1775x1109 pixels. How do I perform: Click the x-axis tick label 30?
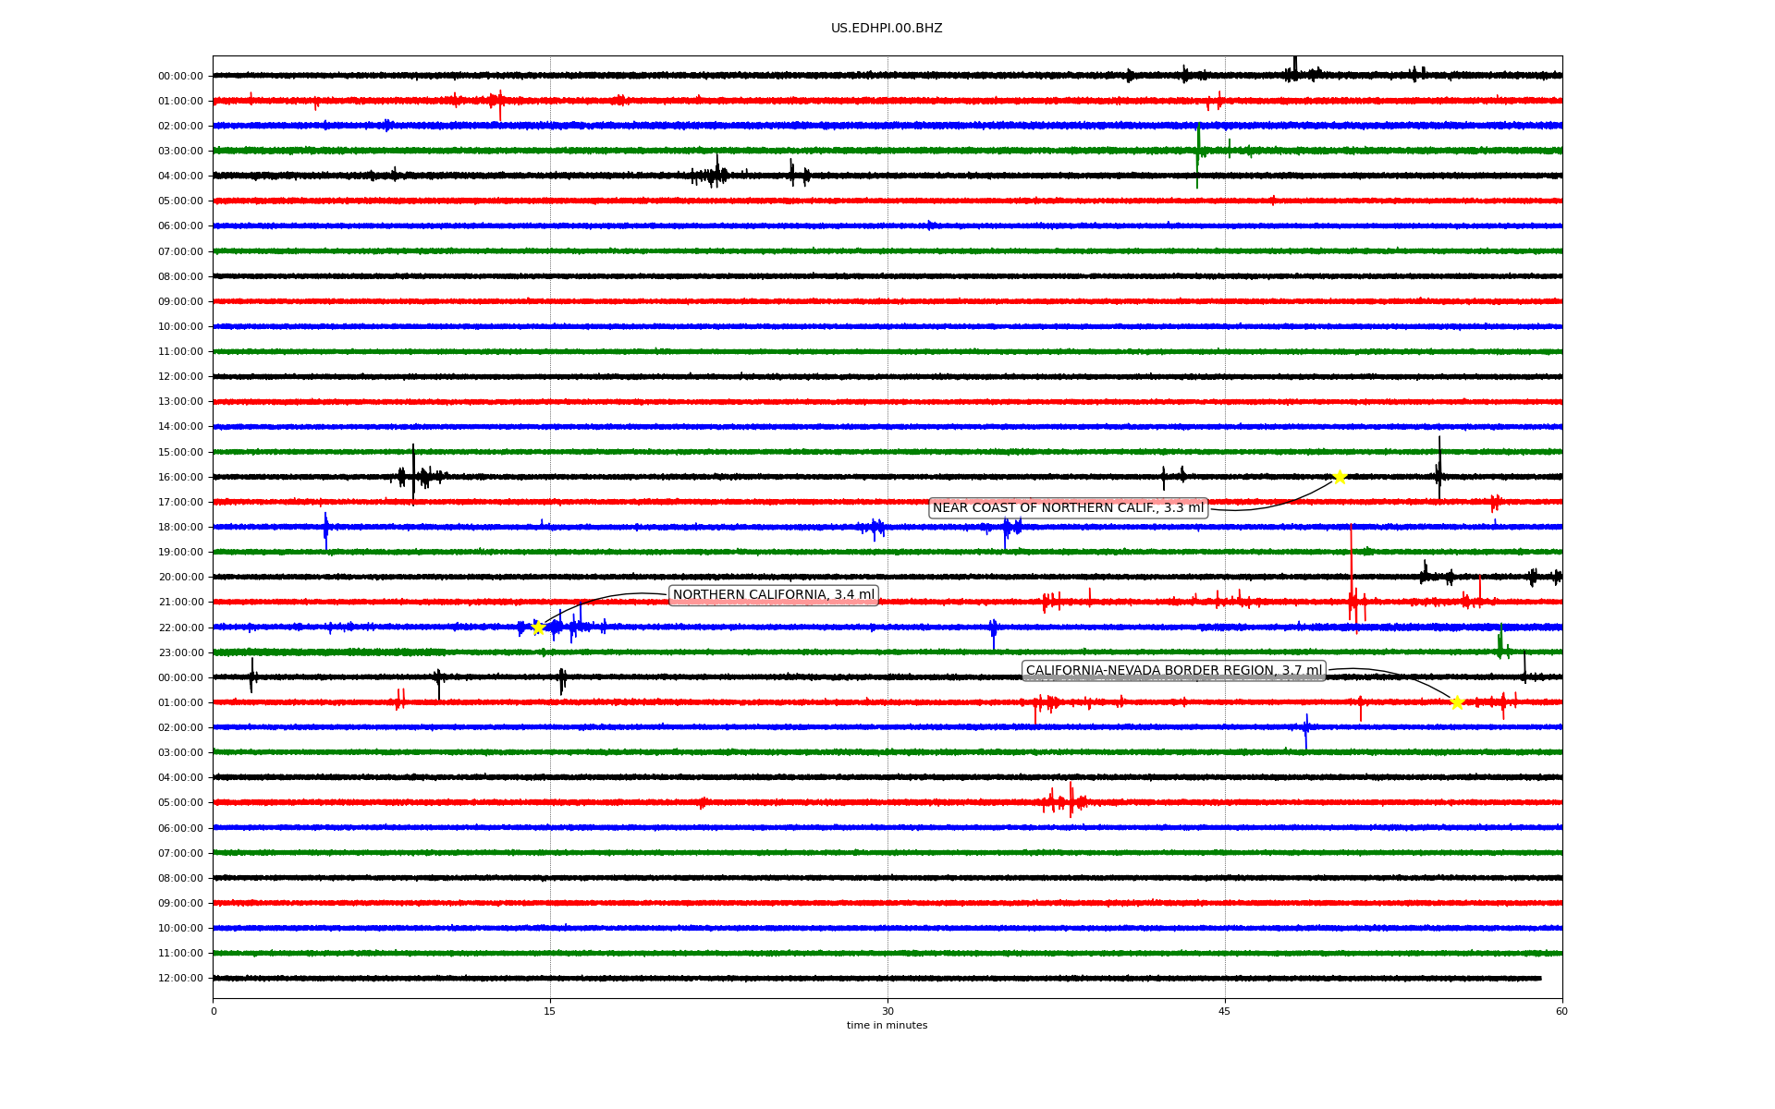pyautogui.click(x=887, y=1011)
